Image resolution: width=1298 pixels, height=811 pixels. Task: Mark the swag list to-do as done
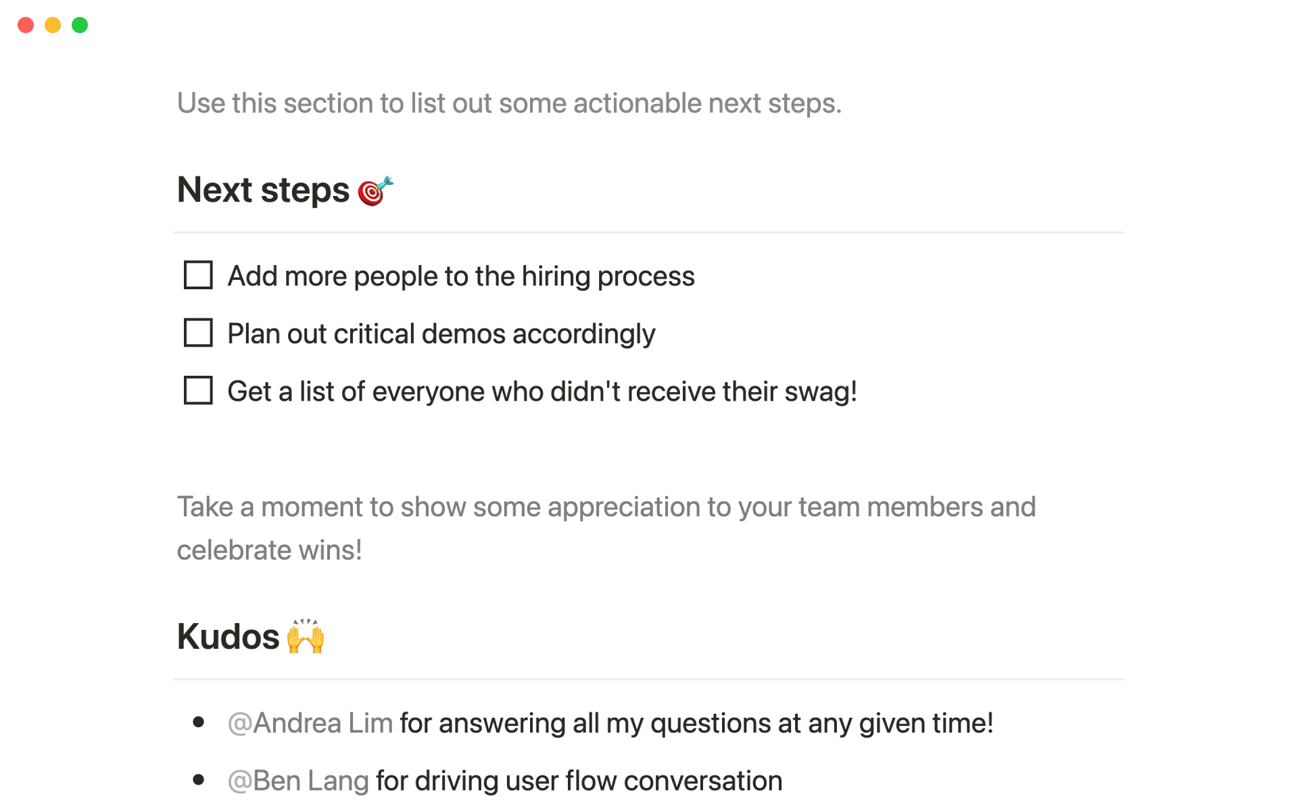[198, 391]
